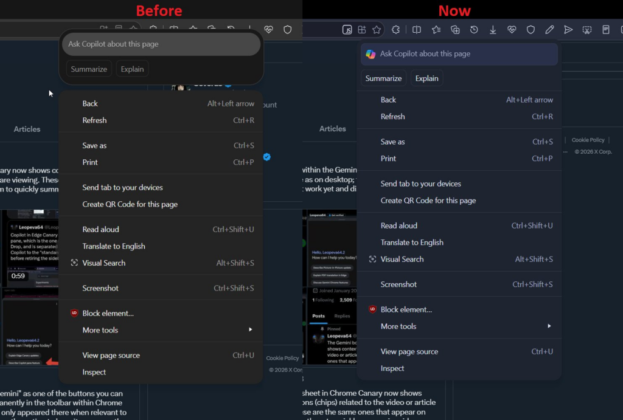
Task: Open Downloads arrow icon in Now toolbar
Action: tap(493, 30)
